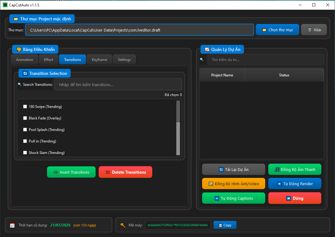
Task: Click the reload icon on Tải Lại Dự Án
Action: 221,170
